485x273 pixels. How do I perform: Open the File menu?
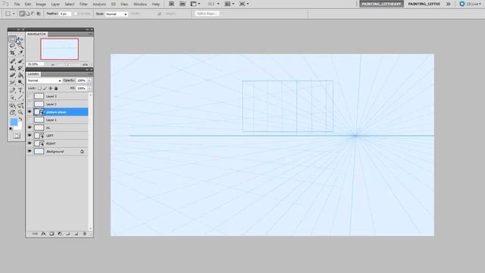coord(17,5)
